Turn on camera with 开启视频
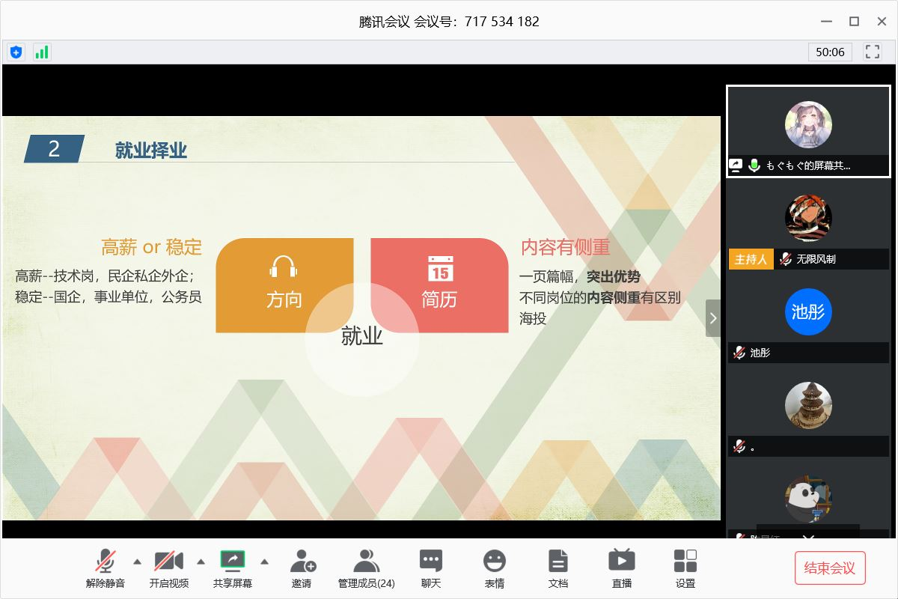The width and height of the screenshot is (898, 599). [x=169, y=568]
